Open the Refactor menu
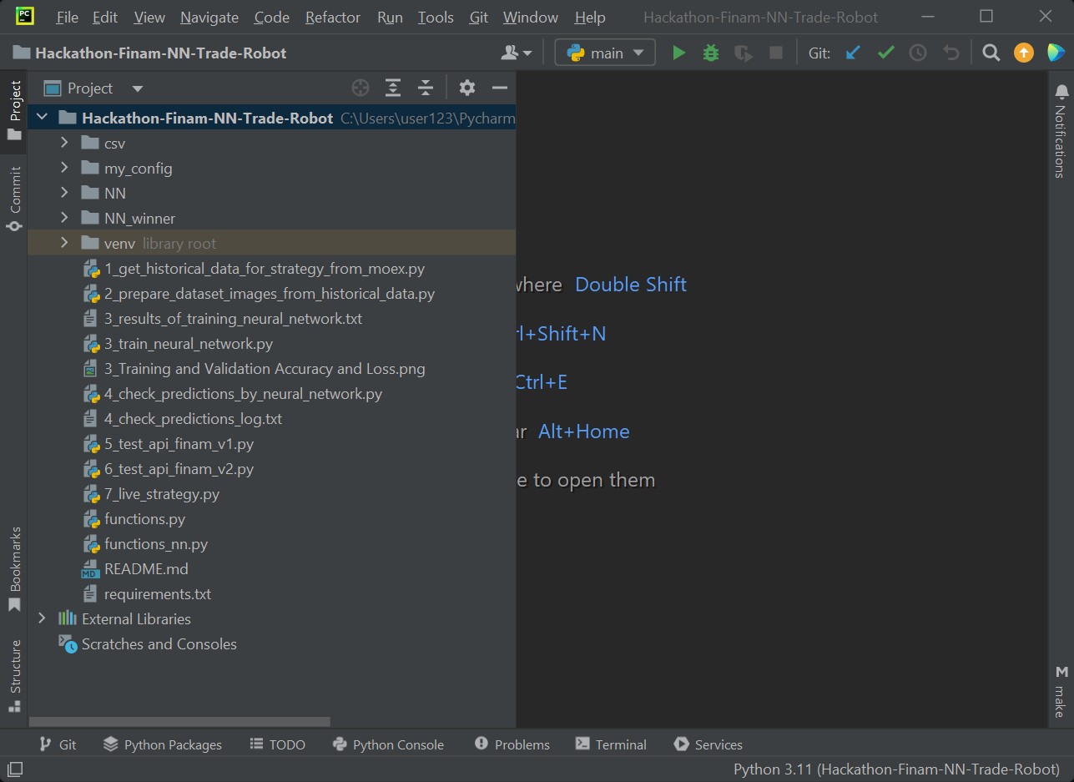 tap(334, 18)
